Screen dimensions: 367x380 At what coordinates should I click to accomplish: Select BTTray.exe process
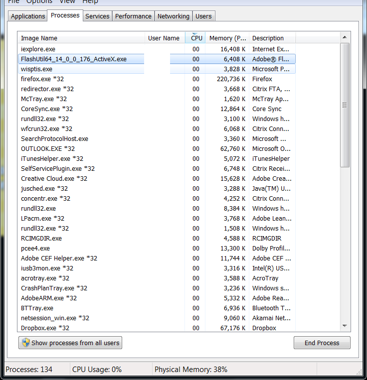(157, 308)
